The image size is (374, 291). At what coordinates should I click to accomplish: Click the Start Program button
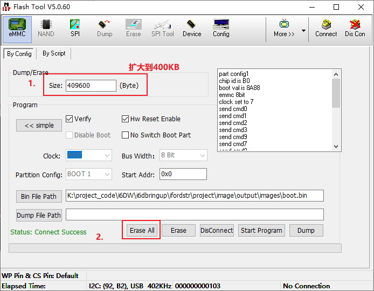click(x=261, y=231)
